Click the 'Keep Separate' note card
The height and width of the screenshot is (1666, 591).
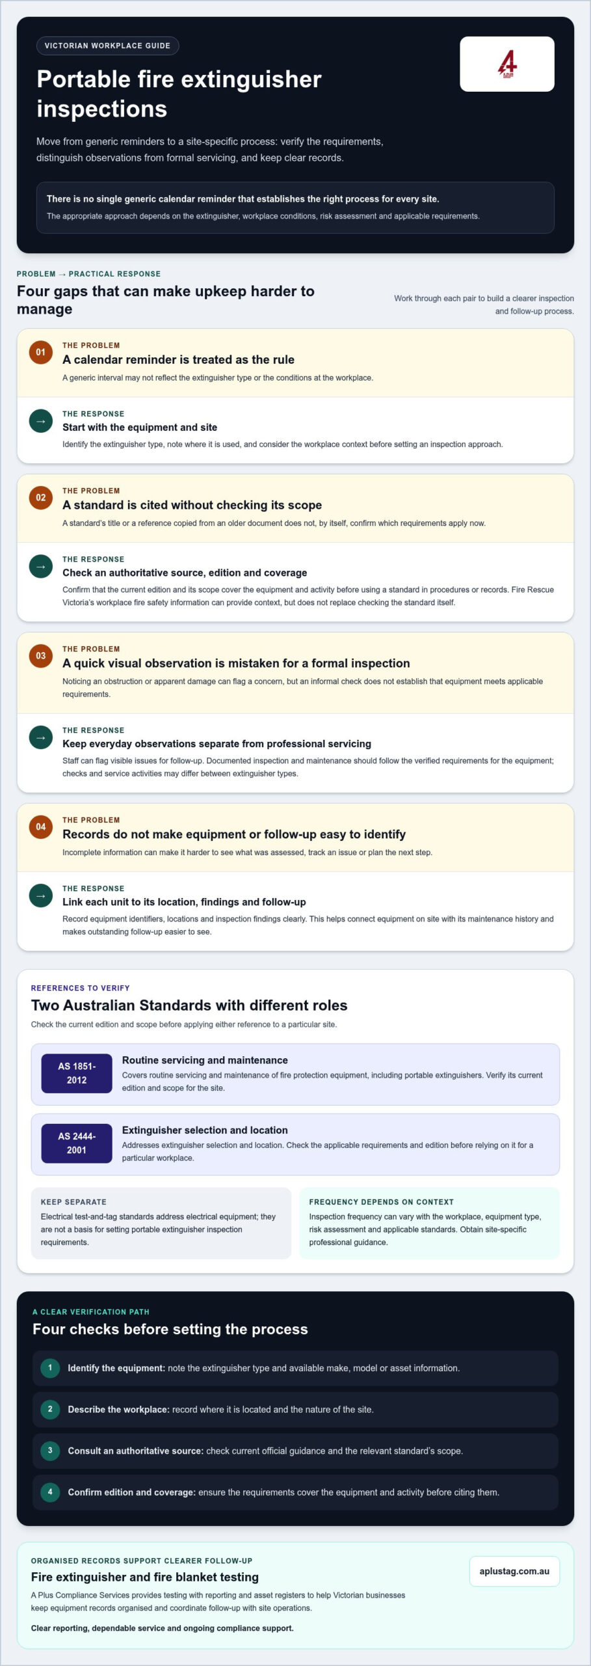(161, 1223)
